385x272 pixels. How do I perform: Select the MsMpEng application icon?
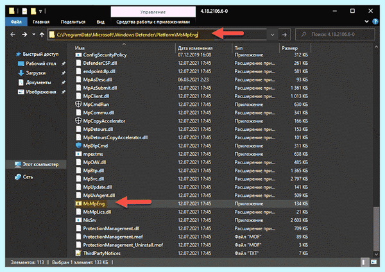[78, 203]
